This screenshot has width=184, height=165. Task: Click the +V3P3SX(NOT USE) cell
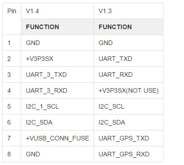(x=129, y=90)
